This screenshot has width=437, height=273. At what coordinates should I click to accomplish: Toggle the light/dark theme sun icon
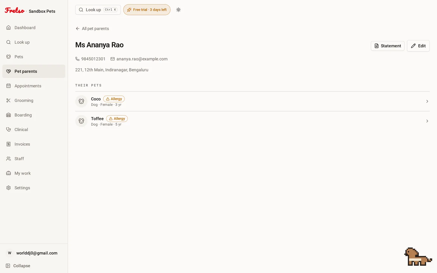(178, 10)
